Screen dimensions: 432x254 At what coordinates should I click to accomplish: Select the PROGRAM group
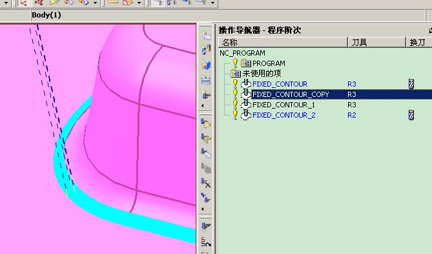click(269, 63)
